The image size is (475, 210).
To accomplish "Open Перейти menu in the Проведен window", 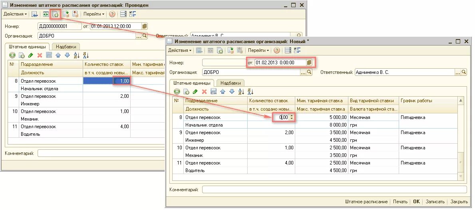I will (x=94, y=14).
